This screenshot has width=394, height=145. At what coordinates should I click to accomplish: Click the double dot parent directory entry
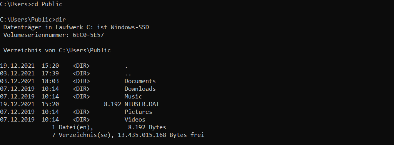pos(128,73)
